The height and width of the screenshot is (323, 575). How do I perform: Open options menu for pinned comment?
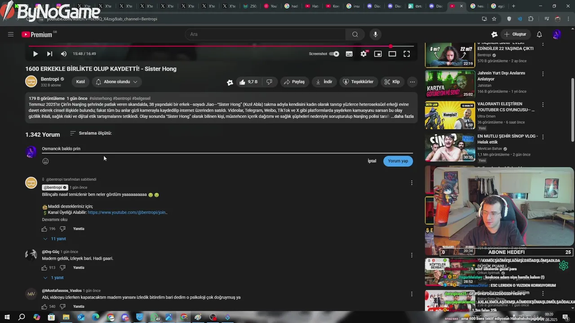(412, 183)
